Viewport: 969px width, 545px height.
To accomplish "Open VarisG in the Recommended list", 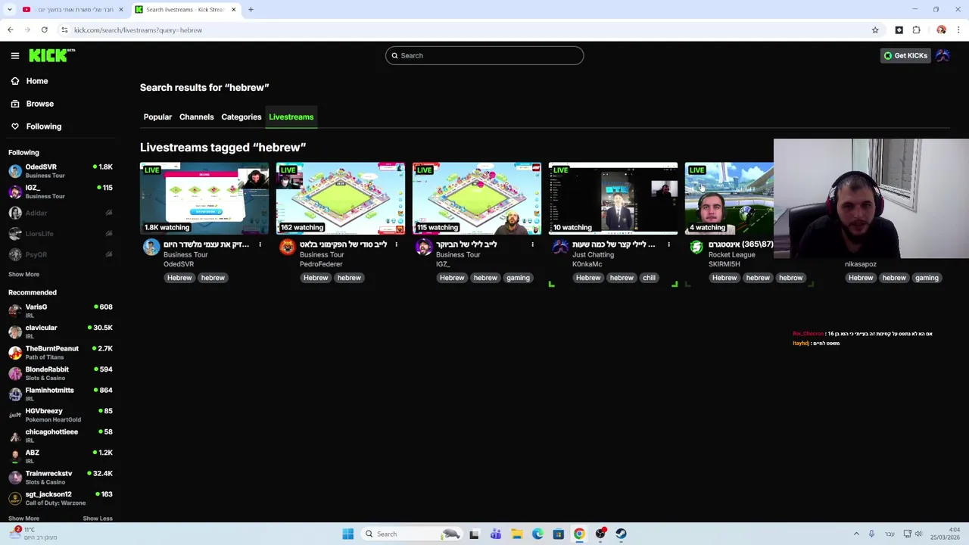I will coord(61,311).
